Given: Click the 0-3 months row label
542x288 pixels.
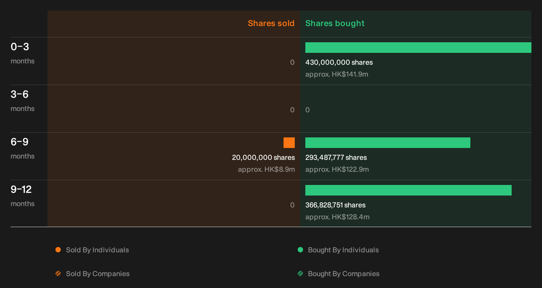Looking at the screenshot, I should tap(22, 54).
